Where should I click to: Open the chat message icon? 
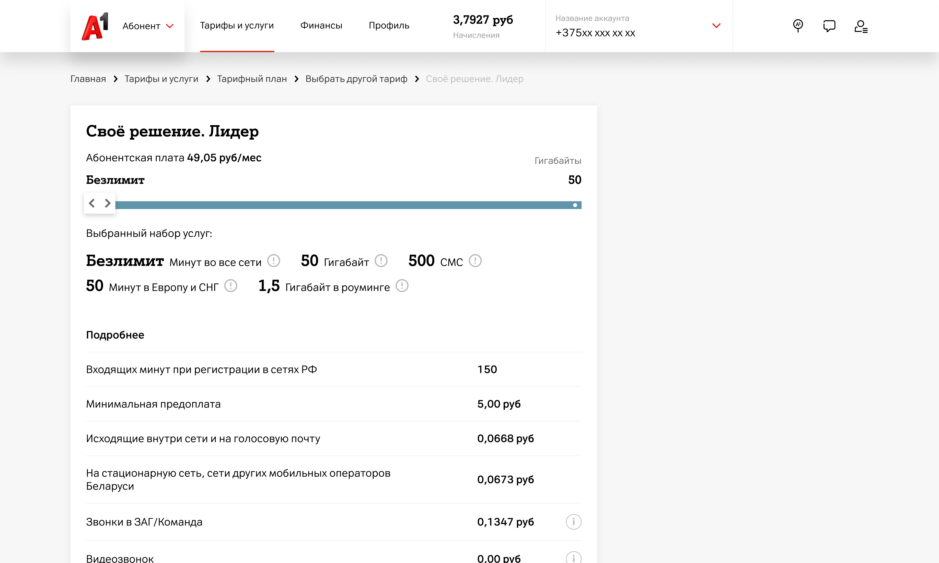tap(829, 26)
